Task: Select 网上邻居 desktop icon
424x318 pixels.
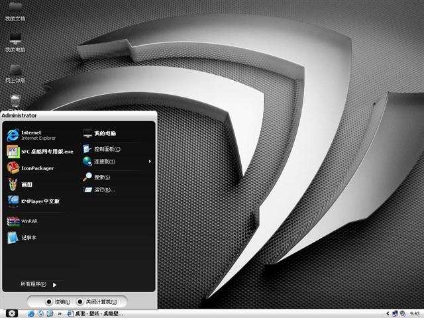Action: click(x=15, y=74)
